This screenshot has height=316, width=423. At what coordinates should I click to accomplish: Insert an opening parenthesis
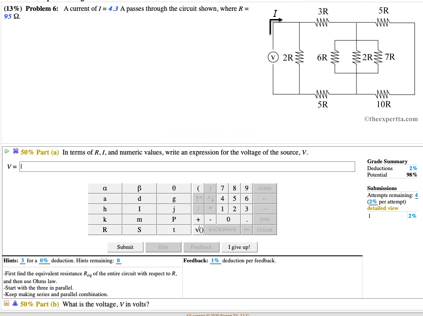pyautogui.click(x=198, y=188)
